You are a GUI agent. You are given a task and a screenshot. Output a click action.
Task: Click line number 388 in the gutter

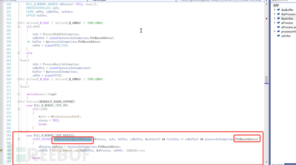(9, 150)
